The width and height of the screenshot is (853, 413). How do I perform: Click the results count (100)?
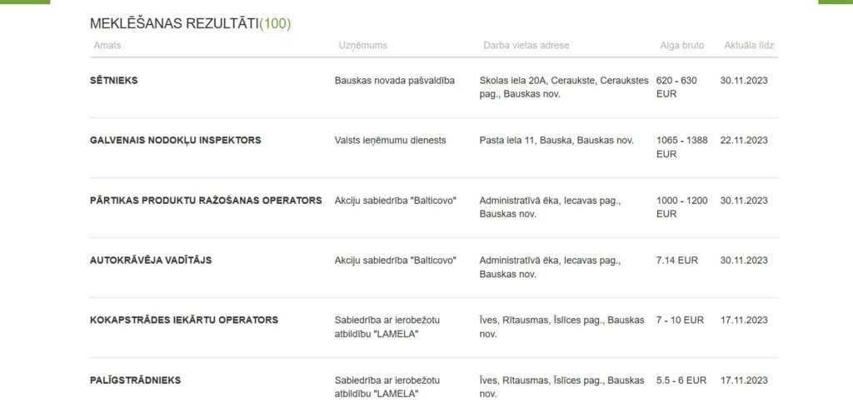275,23
